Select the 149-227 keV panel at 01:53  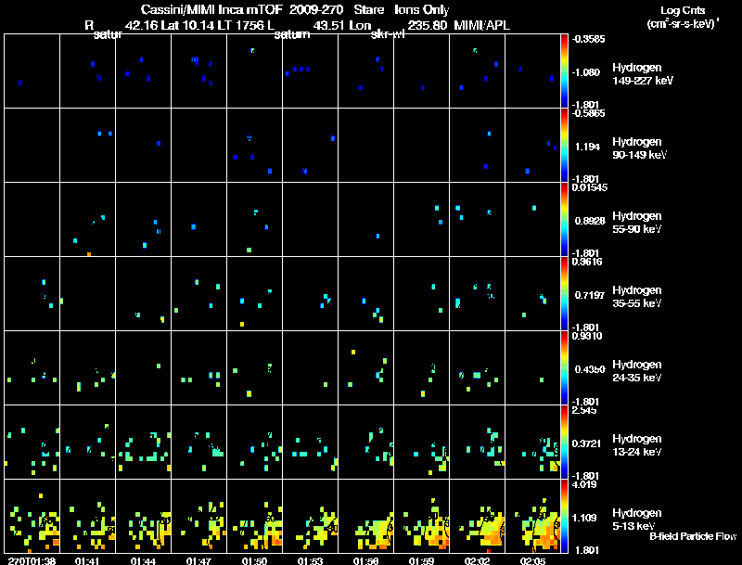[311, 71]
